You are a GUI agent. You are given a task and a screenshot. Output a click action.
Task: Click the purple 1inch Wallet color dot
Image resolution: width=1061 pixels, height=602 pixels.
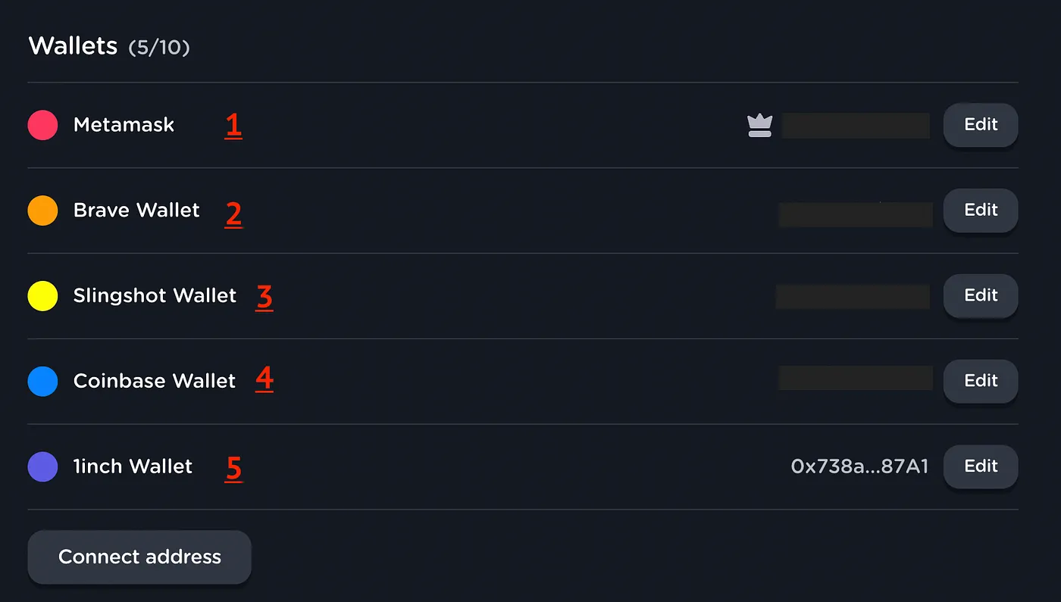click(x=42, y=466)
